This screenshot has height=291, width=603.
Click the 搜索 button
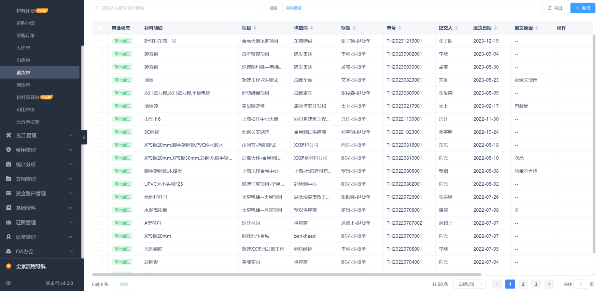coord(273,8)
